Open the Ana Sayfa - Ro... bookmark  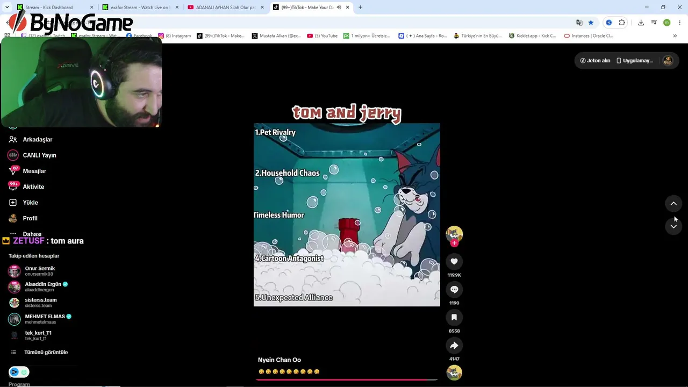(x=423, y=36)
